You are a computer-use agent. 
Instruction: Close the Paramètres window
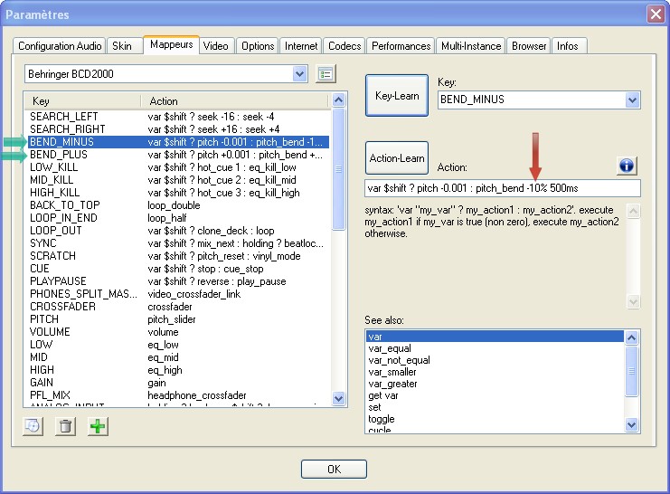coord(656,14)
